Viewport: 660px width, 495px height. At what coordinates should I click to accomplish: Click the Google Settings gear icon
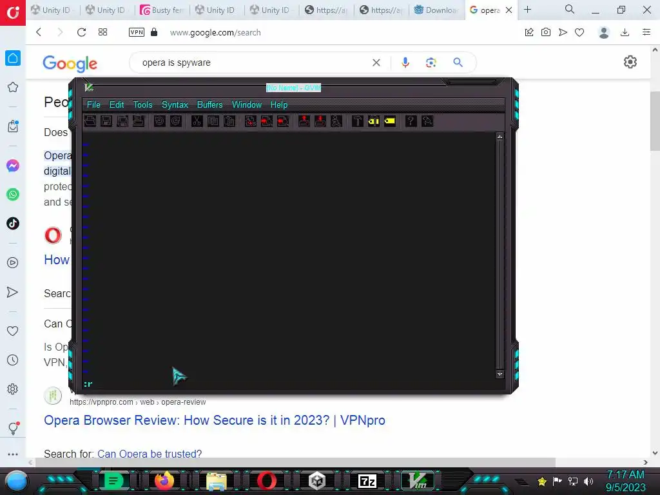(x=630, y=62)
